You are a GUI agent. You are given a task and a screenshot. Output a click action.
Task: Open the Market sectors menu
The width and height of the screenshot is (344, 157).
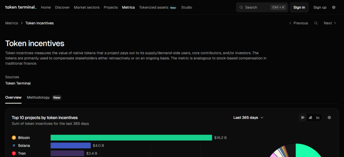pyautogui.click(x=87, y=7)
